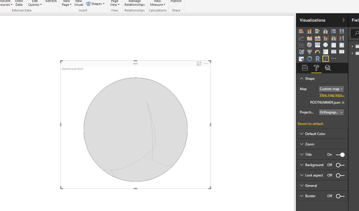The height and width of the screenshot is (211, 359).
Task: Click Manage Relationships in ribbon
Action: click(x=135, y=3)
